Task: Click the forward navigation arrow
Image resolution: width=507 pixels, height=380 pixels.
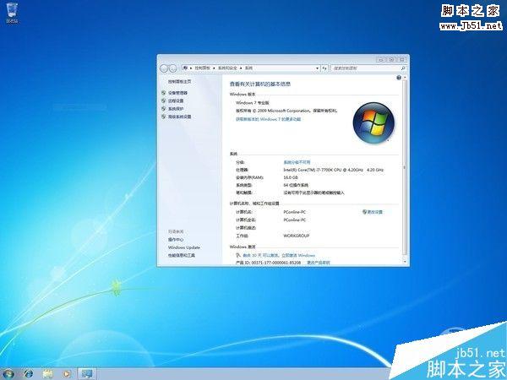Action: (172, 67)
